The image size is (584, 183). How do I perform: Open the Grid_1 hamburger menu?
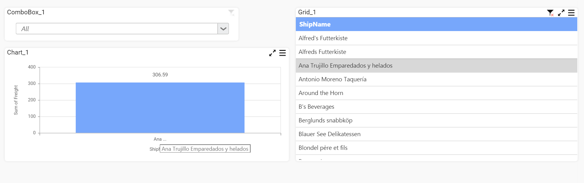571,13
